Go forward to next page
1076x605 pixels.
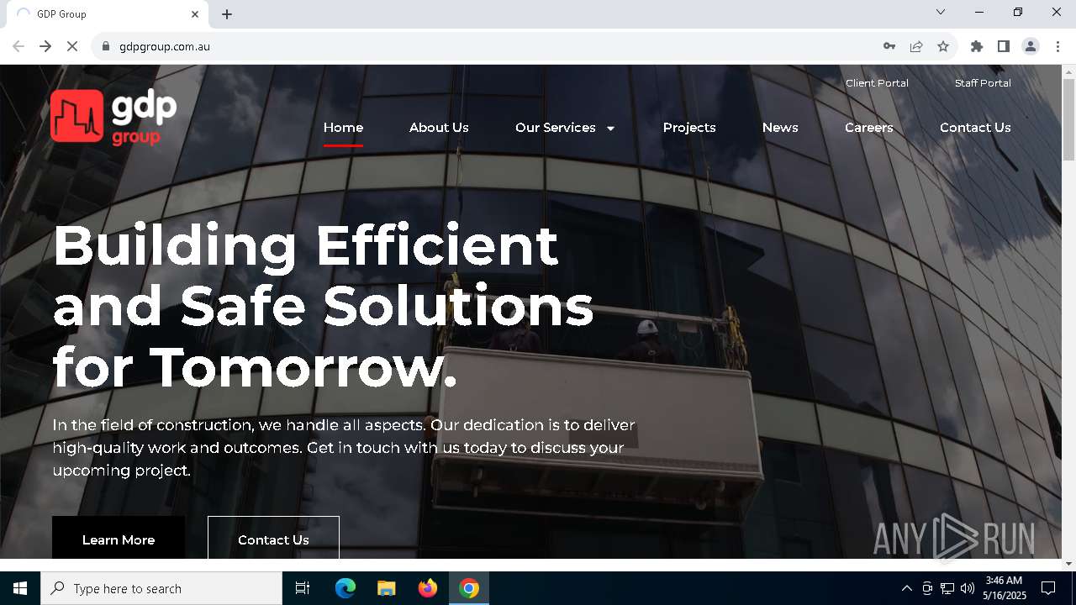pos(45,46)
